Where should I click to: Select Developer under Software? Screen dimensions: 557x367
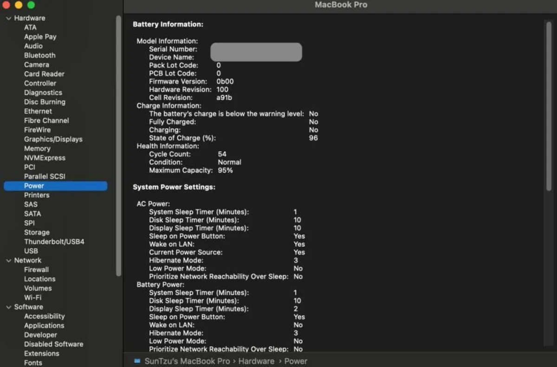(x=41, y=335)
